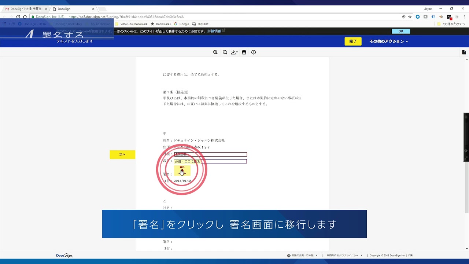Viewport: 469px width, 264px height.
Task: Click the 社名 ドキュサイン・ジャパン株式会社 line
Action: 194,140
